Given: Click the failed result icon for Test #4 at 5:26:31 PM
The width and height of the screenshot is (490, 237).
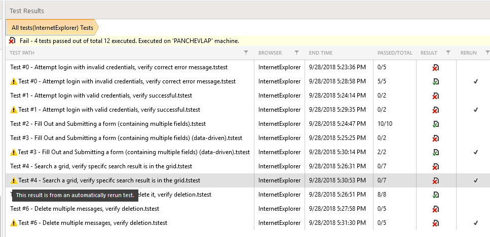Looking at the screenshot, I should coord(436,167).
